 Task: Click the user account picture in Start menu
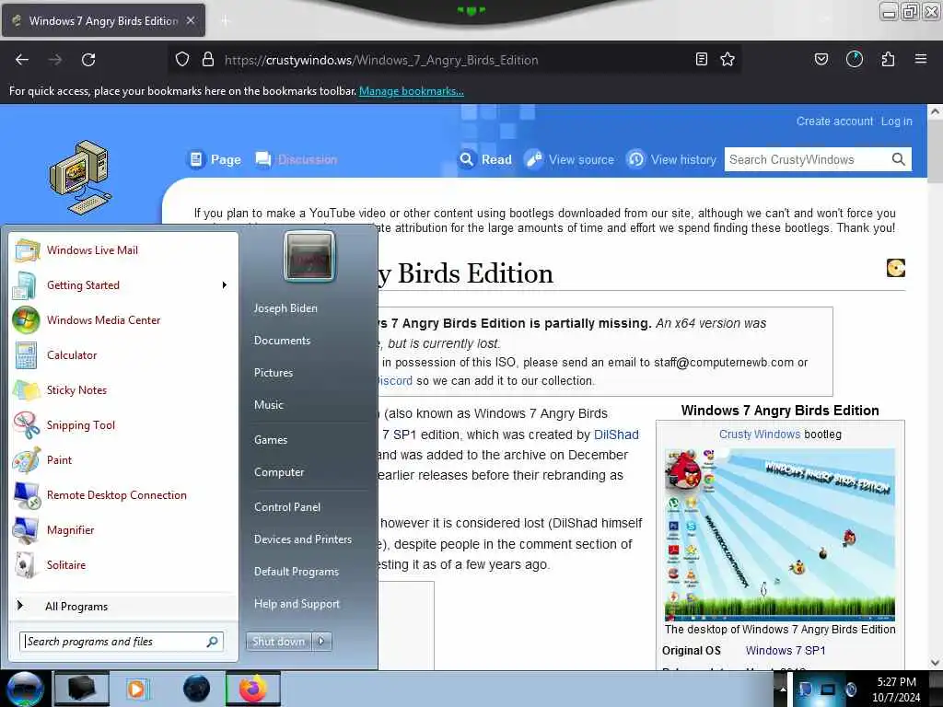(x=309, y=256)
